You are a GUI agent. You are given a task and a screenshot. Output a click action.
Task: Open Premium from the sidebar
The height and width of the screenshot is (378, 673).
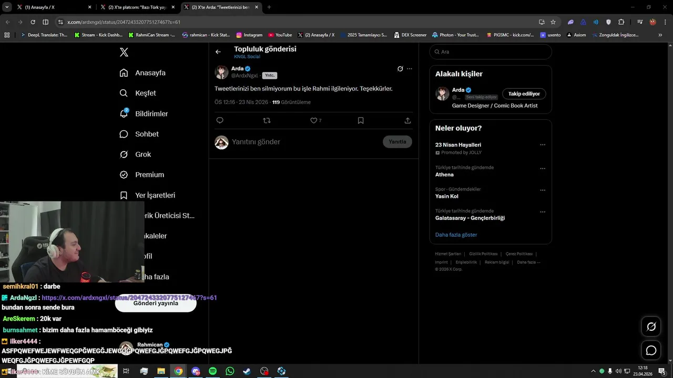click(x=142, y=174)
